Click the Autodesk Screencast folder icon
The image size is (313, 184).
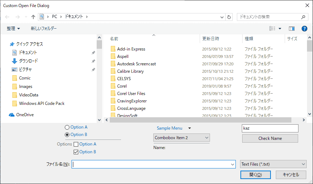point(113,64)
